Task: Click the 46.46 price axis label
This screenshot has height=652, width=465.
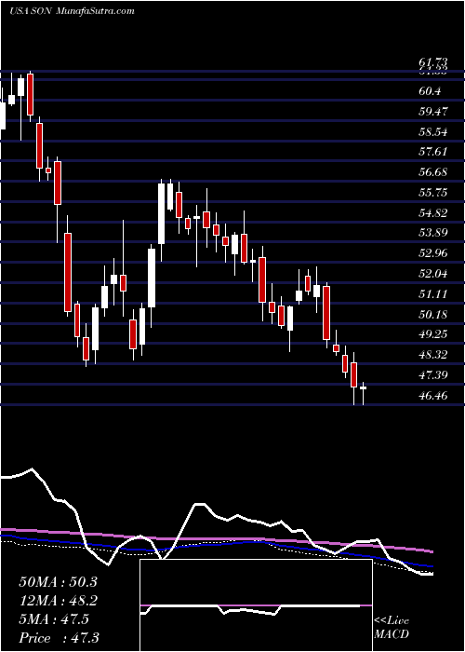Action: click(x=433, y=396)
